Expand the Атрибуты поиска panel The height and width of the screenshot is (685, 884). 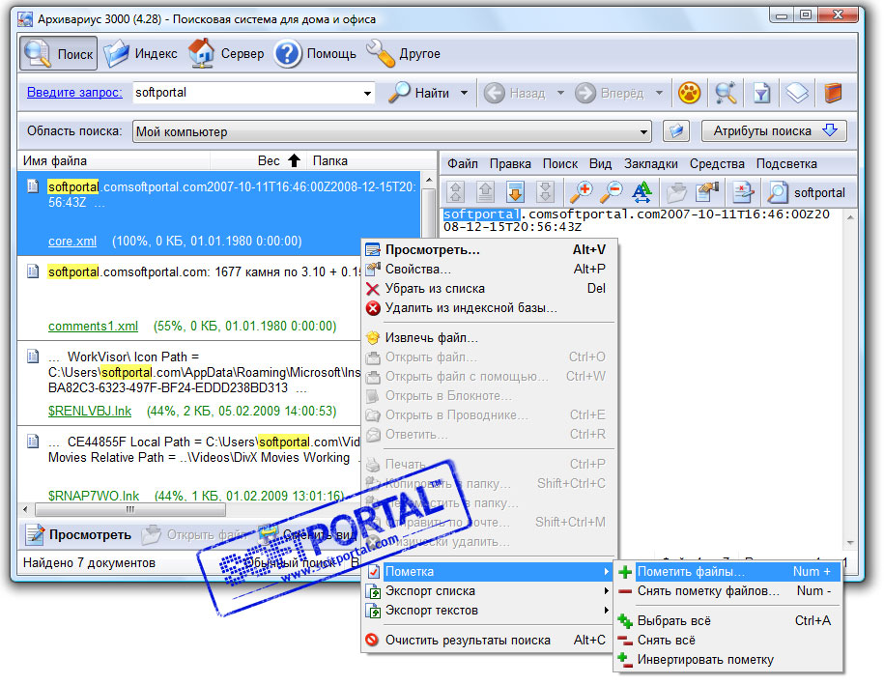(774, 131)
